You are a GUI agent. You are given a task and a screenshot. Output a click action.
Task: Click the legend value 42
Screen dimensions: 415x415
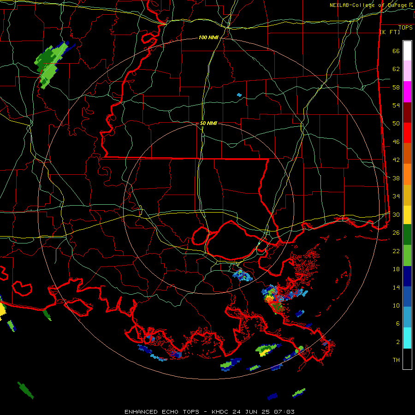pos(396,160)
